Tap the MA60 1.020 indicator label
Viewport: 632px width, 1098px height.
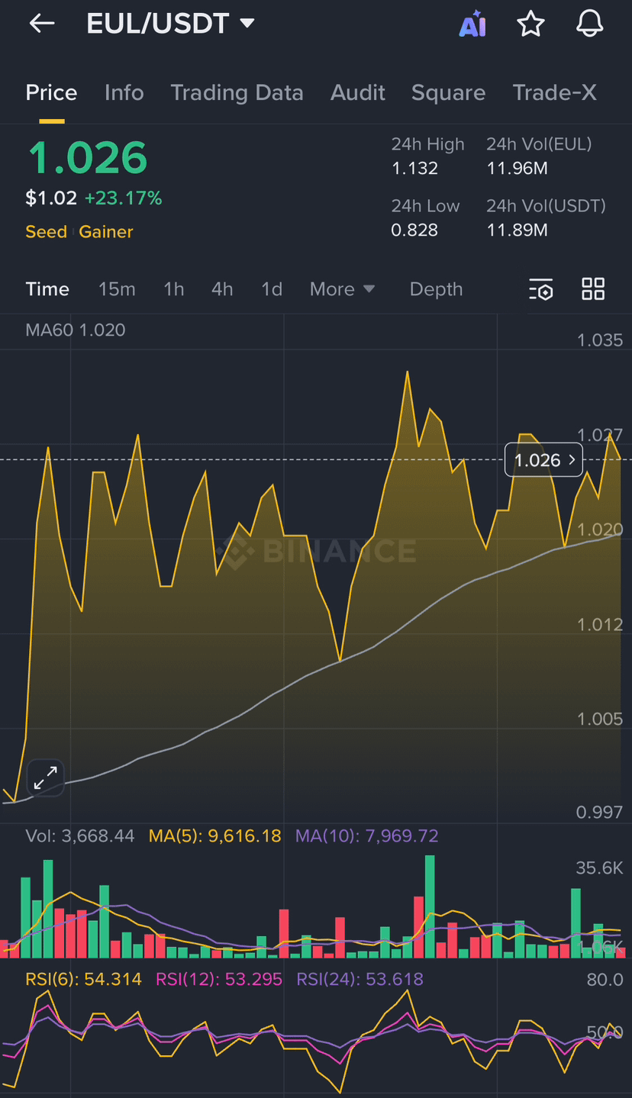tap(76, 330)
